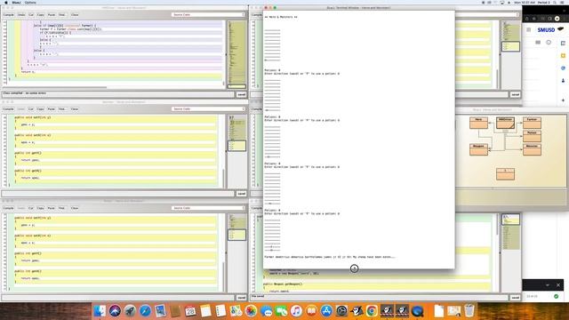Compile the class in the bottom-left editor

tap(8, 208)
